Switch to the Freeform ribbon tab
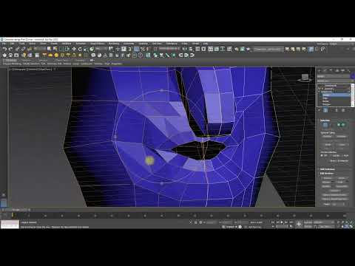Viewport: 355px width, 266px height. tap(27, 60)
